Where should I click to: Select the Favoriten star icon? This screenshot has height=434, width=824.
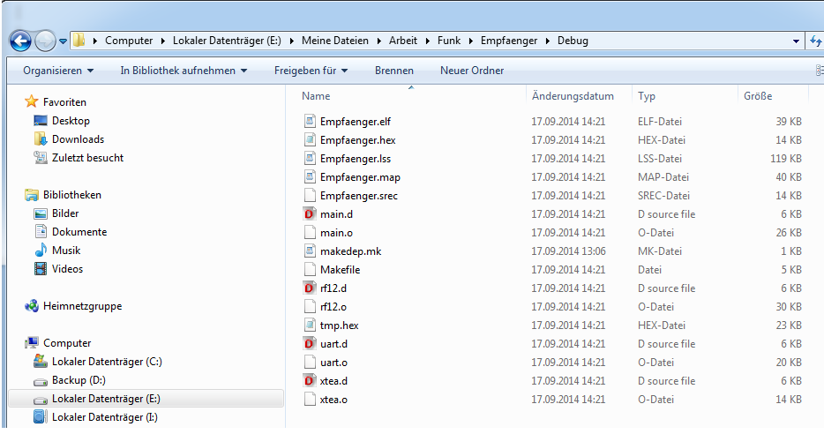click(32, 101)
